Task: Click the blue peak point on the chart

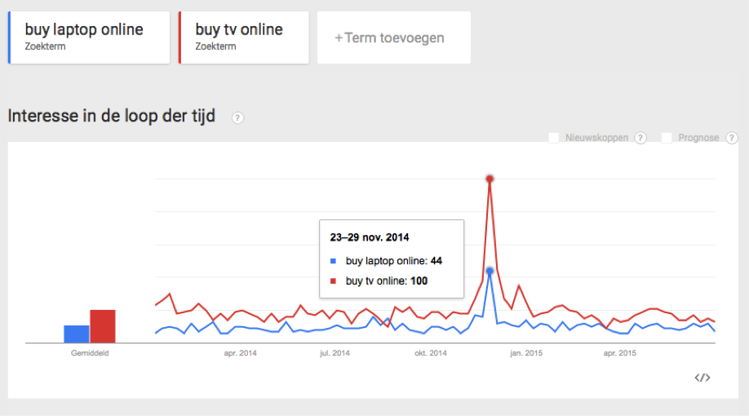Action: (x=490, y=271)
